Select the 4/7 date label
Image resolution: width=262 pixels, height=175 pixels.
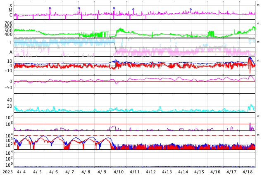click(x=70, y=172)
